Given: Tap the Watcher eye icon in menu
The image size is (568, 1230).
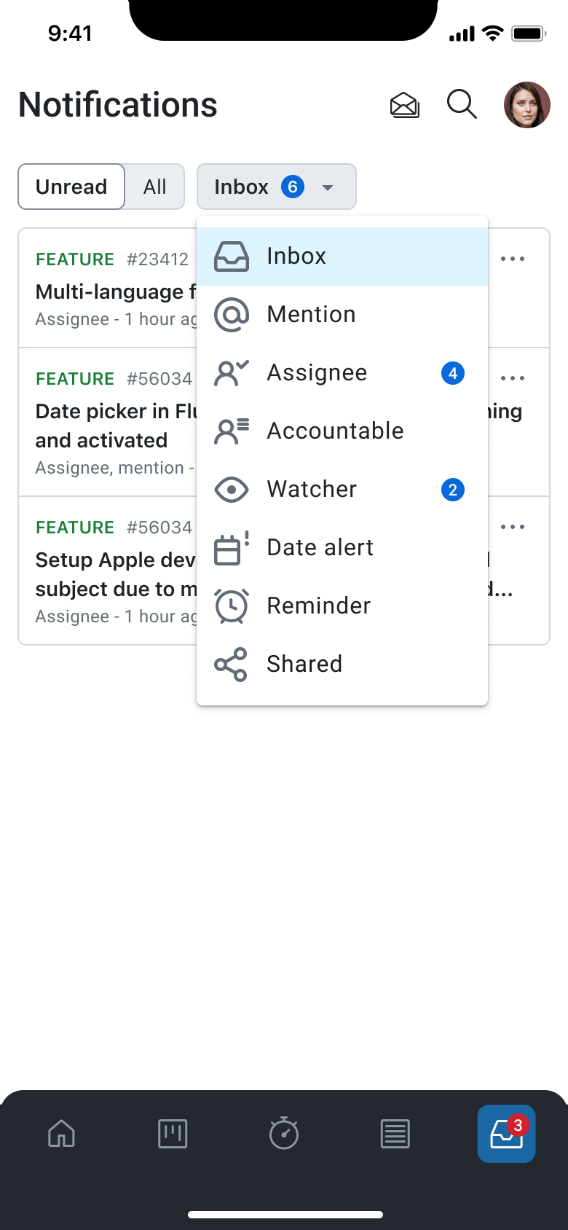Looking at the screenshot, I should tap(232, 489).
